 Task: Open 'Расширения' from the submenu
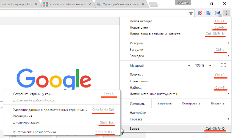coord(62,116)
